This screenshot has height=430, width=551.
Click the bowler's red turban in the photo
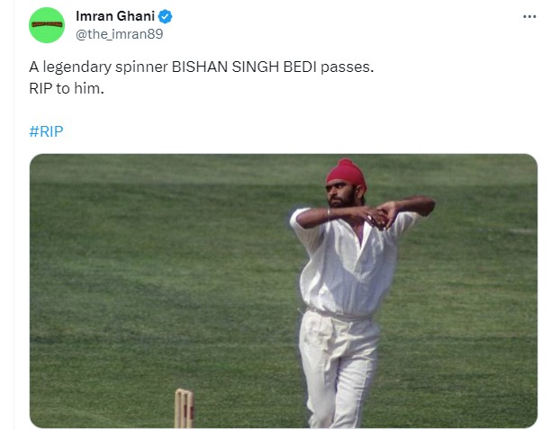coord(346,175)
